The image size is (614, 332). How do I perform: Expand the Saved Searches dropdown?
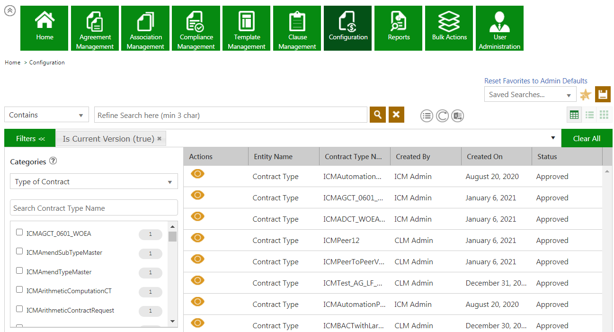(x=530, y=94)
